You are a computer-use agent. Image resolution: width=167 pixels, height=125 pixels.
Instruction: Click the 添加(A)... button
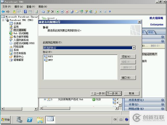(x=128, y=57)
